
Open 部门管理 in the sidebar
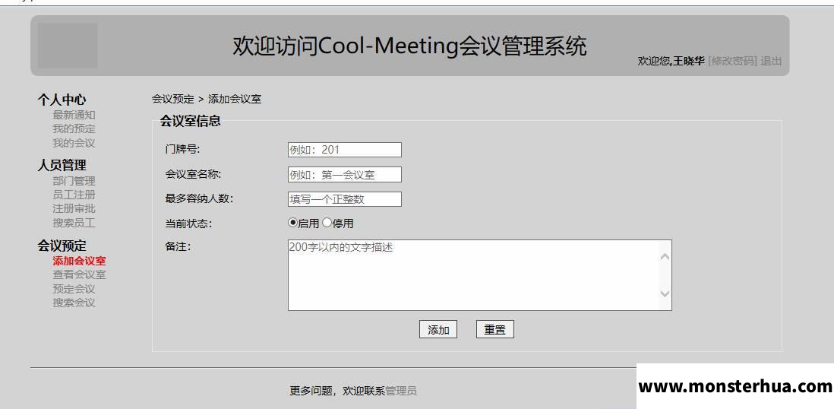(x=74, y=181)
